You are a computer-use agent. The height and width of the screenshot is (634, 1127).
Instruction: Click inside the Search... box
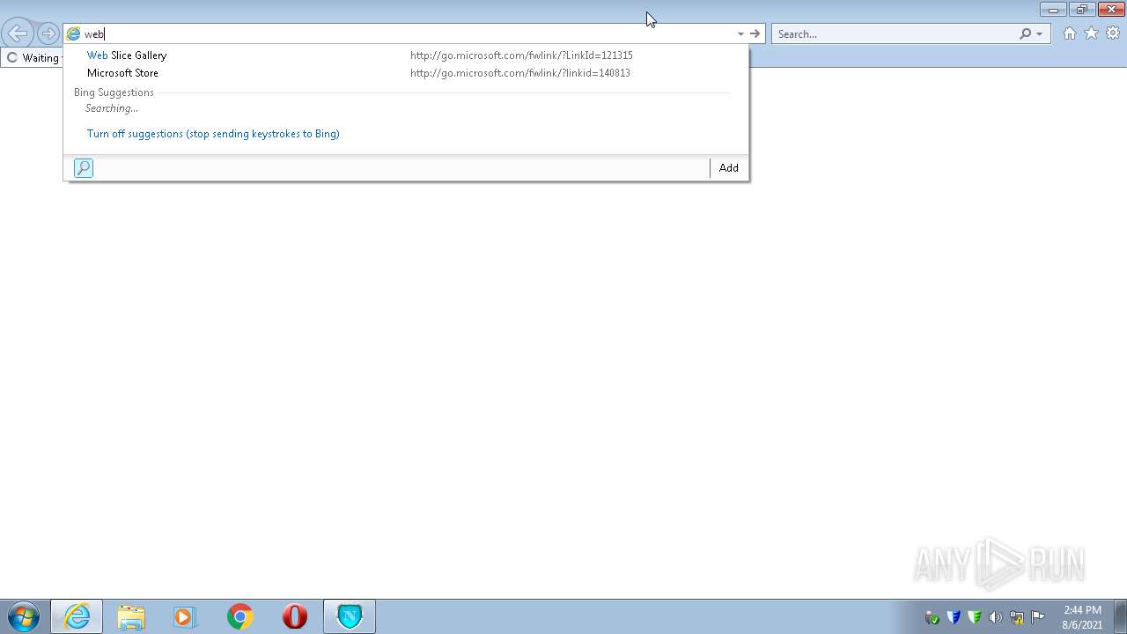[x=895, y=33]
